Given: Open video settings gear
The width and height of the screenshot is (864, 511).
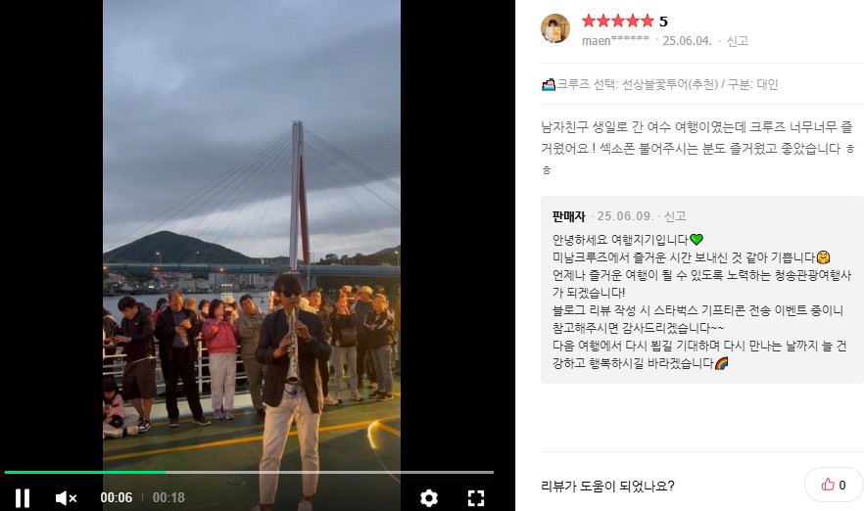Looking at the screenshot, I should point(429,498).
